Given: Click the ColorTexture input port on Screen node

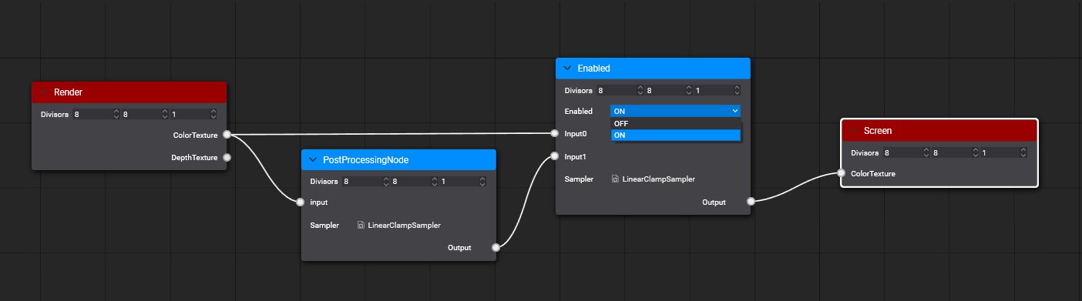Looking at the screenshot, I should click(840, 174).
